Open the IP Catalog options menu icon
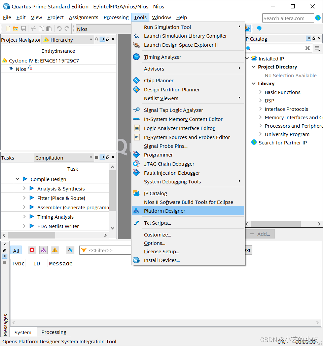This screenshot has height=346, width=323. tap(318, 48)
